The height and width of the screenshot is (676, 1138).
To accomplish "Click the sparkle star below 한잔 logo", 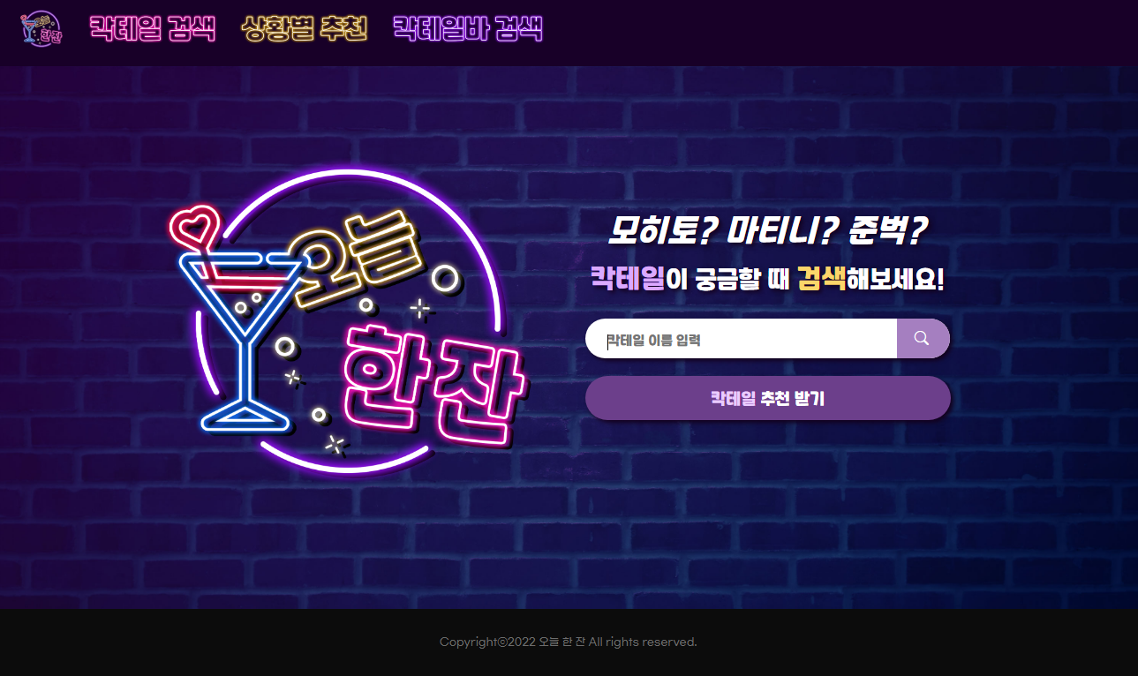I will click(335, 444).
